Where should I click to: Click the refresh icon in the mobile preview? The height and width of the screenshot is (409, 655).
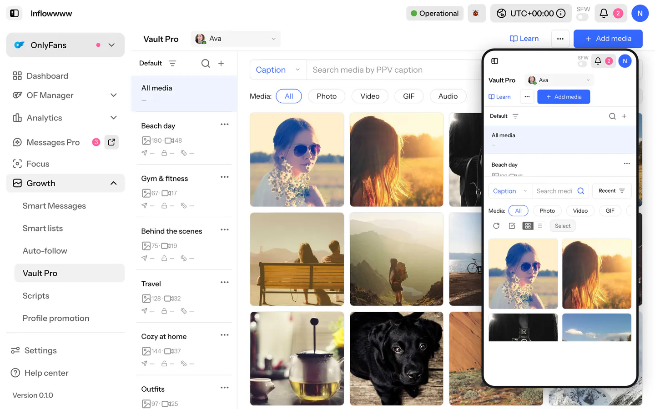496,226
